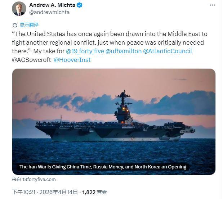Open the @AtlanticCouncil mention

(x=168, y=51)
